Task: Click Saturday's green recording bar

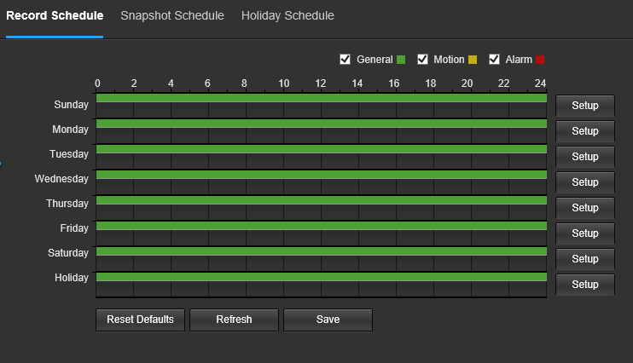Action: pyautogui.click(x=322, y=251)
